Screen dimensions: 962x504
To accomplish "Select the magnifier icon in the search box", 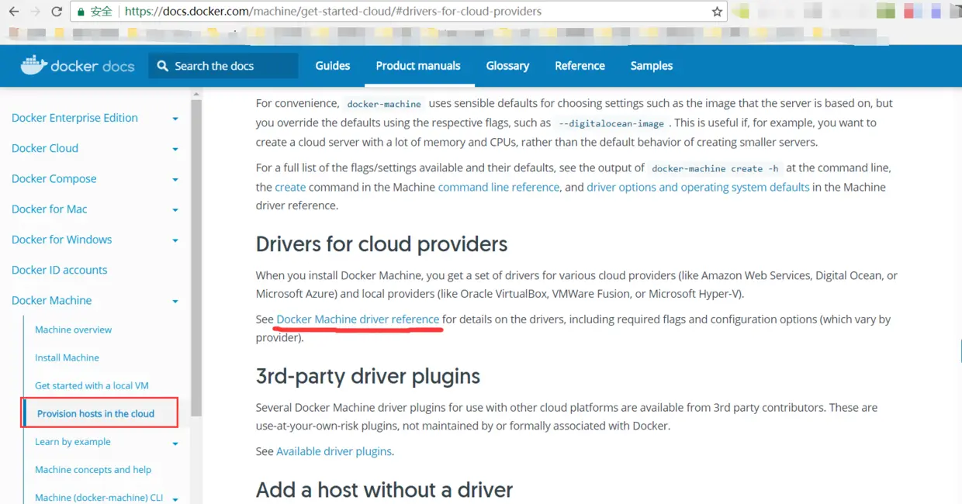I will click(x=163, y=66).
